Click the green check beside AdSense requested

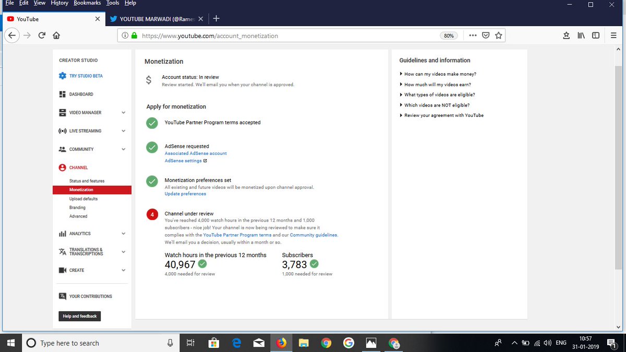[152, 148]
